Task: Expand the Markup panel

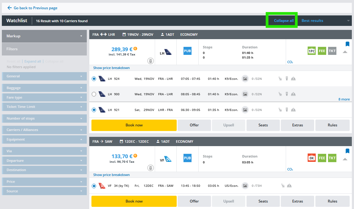Action: pyautogui.click(x=44, y=36)
